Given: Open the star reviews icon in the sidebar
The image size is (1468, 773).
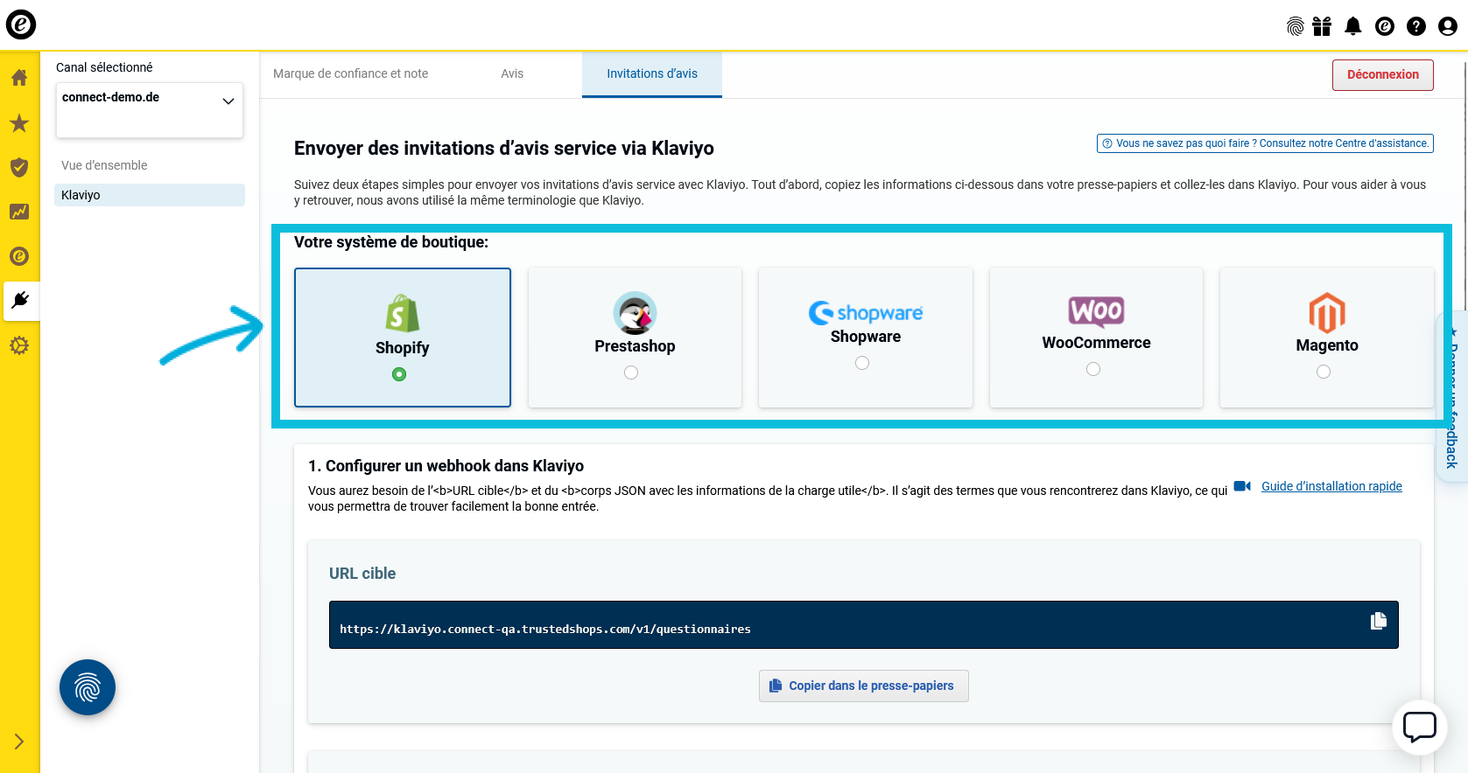Looking at the screenshot, I should click(19, 123).
